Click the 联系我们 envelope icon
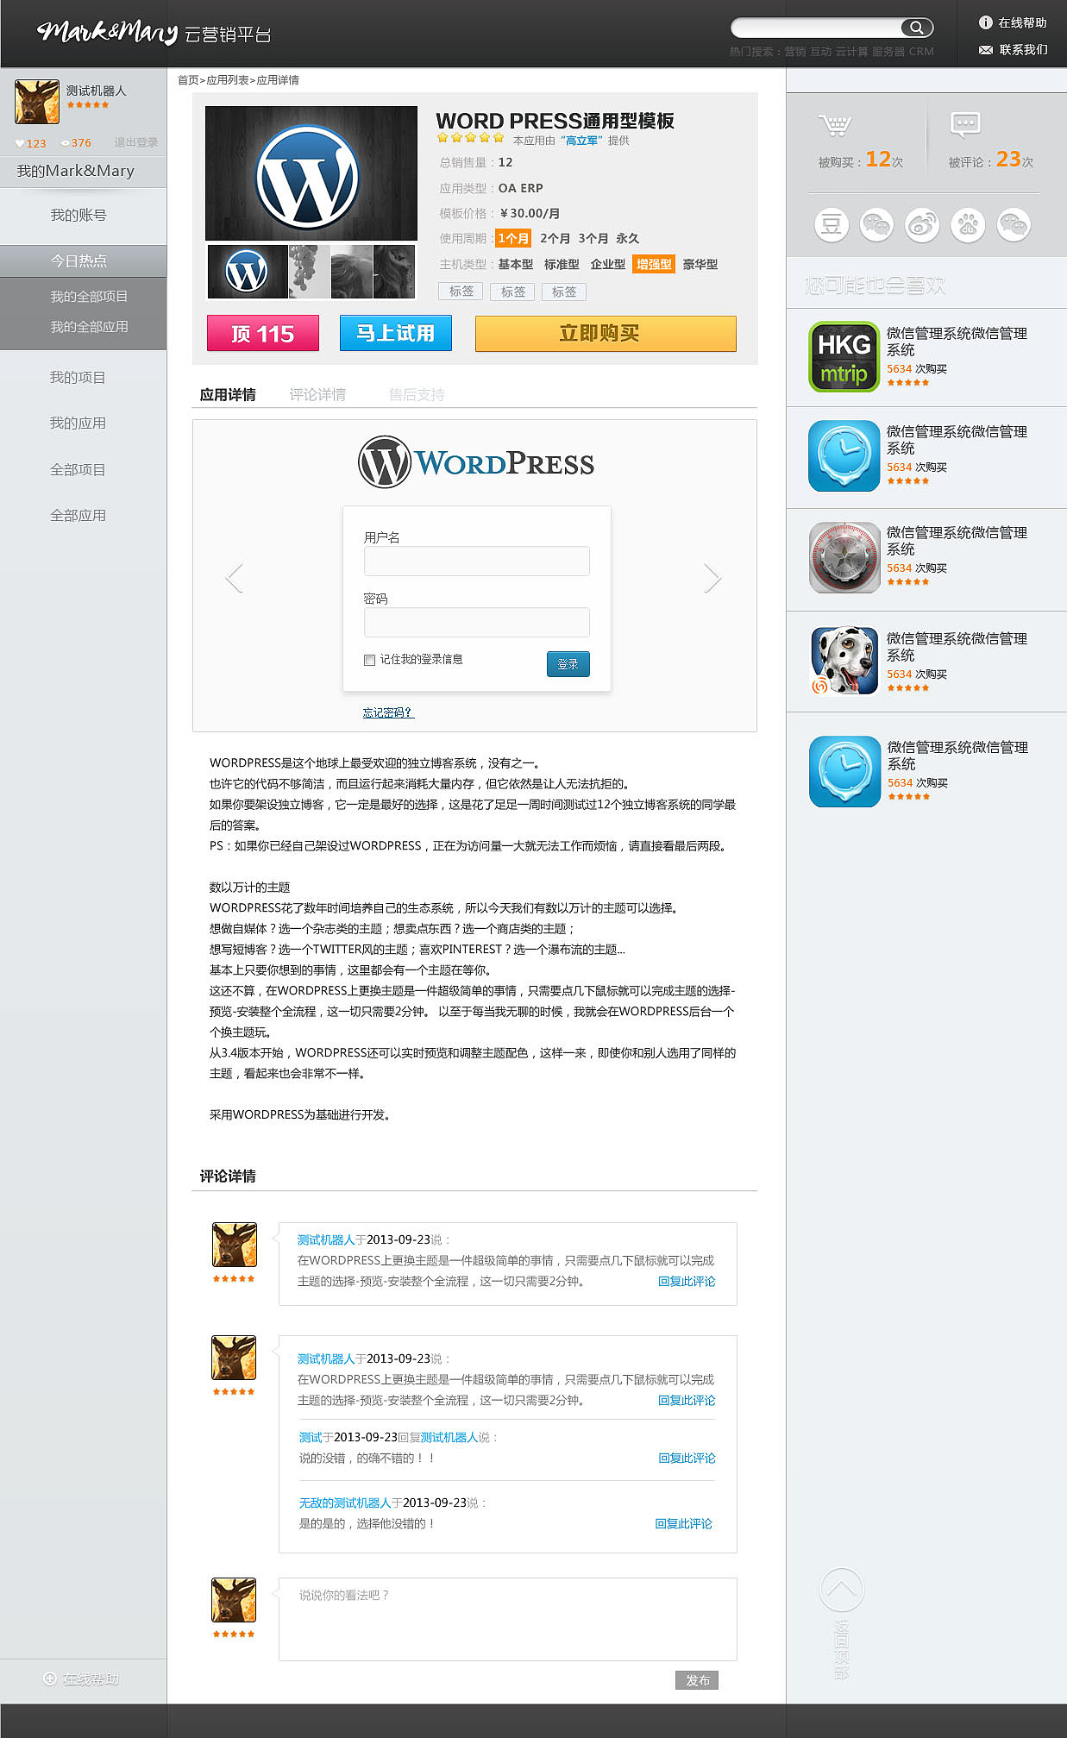Screen dimensions: 1067x1738 986,50
